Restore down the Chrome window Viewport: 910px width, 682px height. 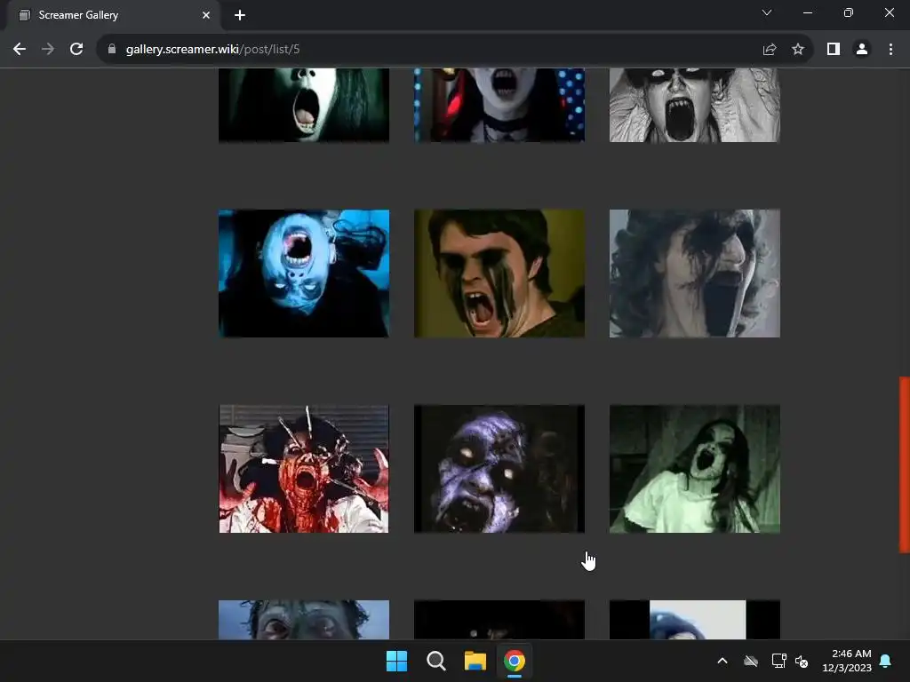[848, 12]
